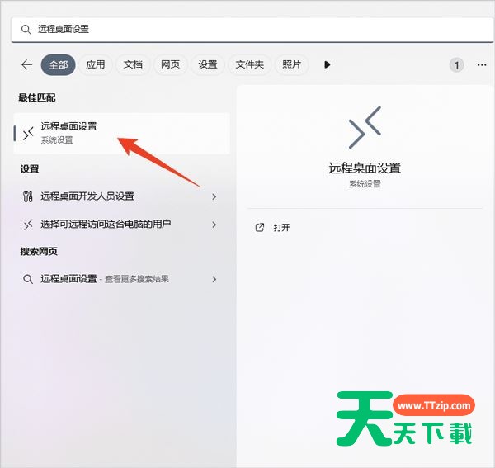Click the remote icon beside 选择可远程访问这台电脑的用户
The height and width of the screenshot is (468, 495).
click(28, 225)
